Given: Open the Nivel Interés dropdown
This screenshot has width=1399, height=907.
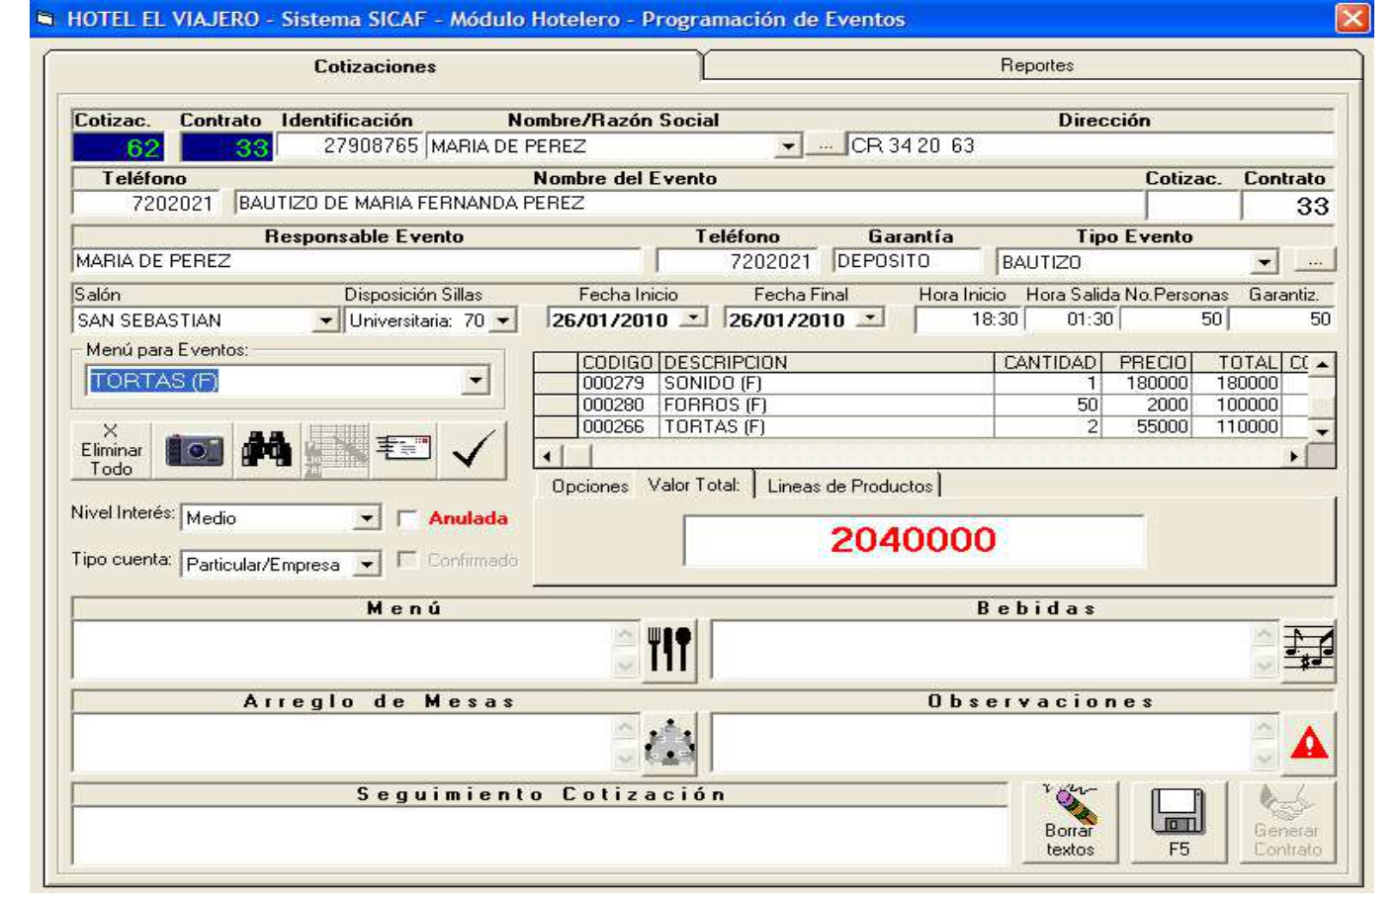Looking at the screenshot, I should [366, 518].
